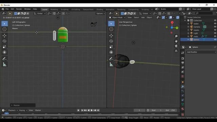This screenshot has width=217, height=122.
Task: Expand the Sphere object row
Action: tap(188, 40)
